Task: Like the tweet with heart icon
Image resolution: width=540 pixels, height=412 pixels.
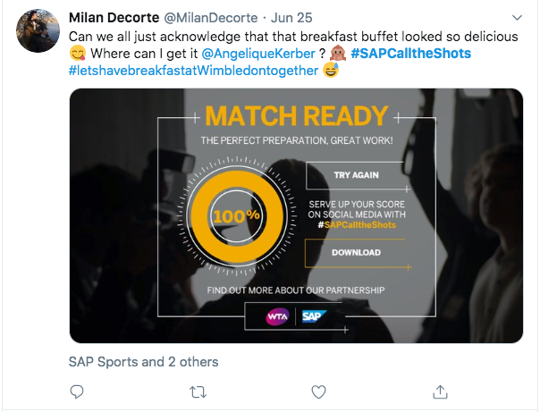Action: tap(318, 391)
